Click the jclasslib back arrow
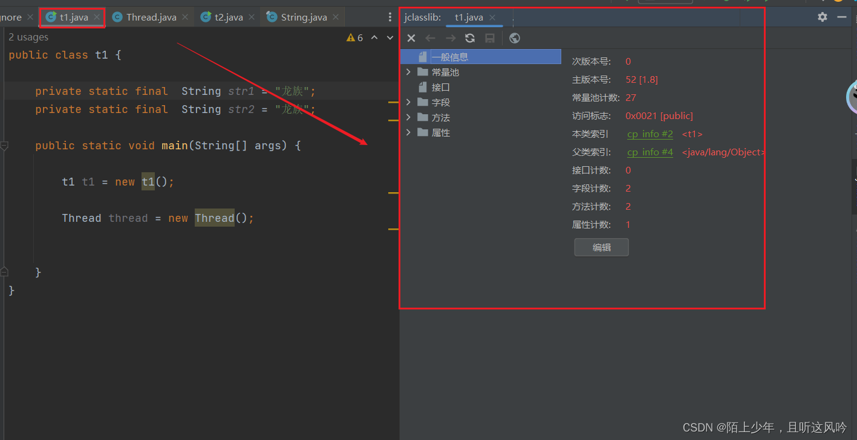Viewport: 857px width, 440px height. [x=431, y=38]
